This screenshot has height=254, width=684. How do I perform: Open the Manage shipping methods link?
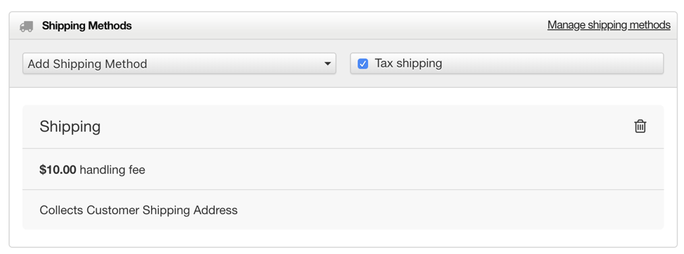[x=609, y=25]
